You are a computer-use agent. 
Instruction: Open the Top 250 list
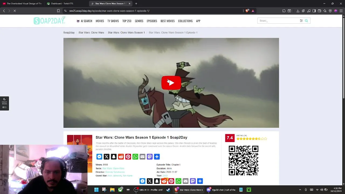coord(127,21)
